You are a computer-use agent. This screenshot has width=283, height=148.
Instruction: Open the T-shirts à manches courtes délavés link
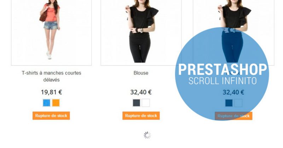pos(51,76)
